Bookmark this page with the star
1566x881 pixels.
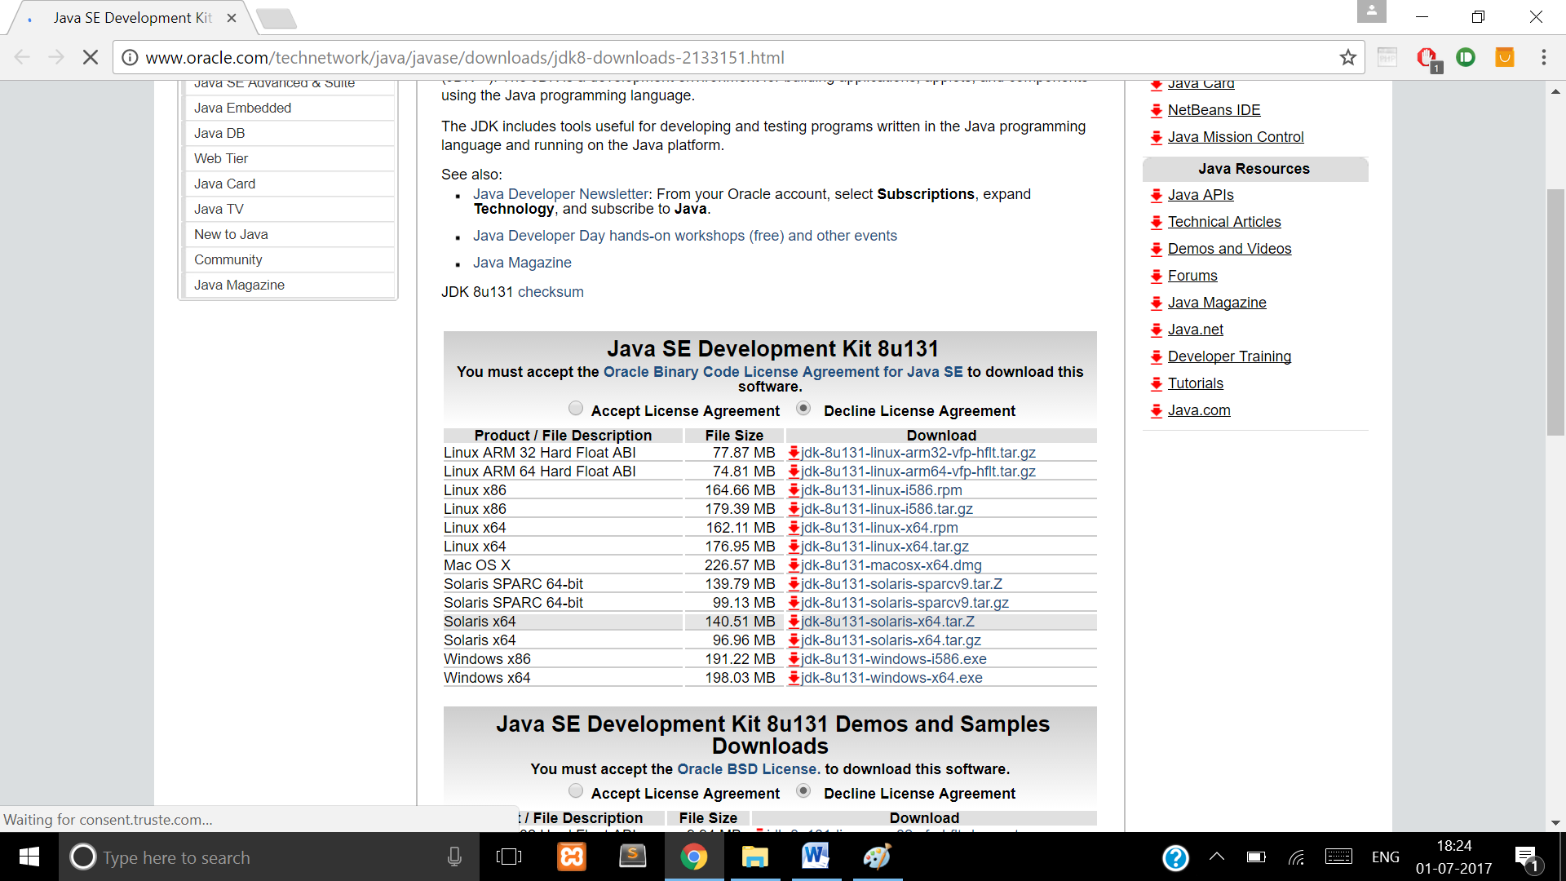tap(1347, 57)
